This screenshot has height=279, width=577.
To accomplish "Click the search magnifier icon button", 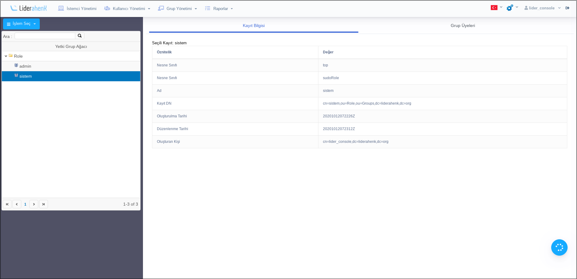I will pos(80,36).
